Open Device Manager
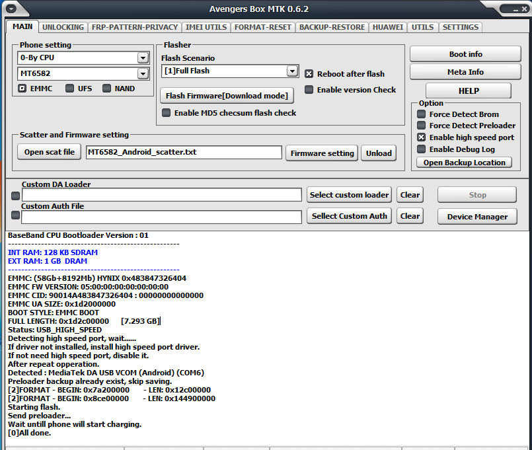This screenshot has height=450, width=532. (477, 217)
